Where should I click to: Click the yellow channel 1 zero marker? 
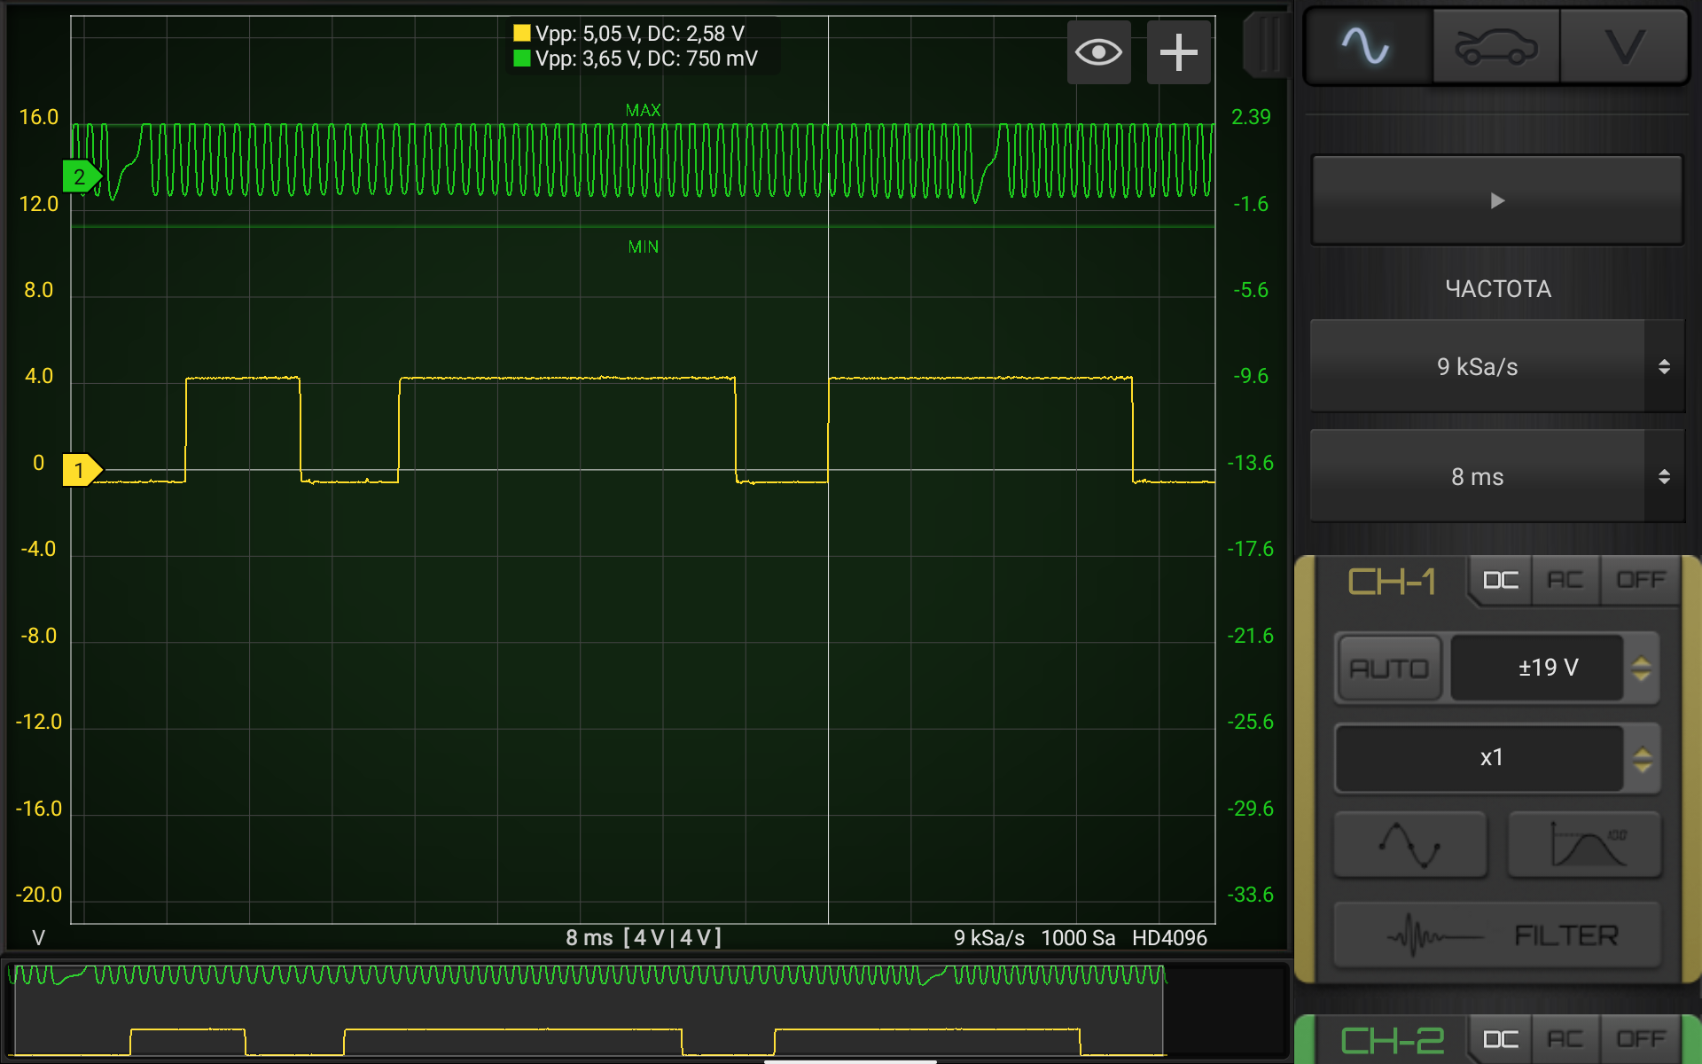pos(81,470)
